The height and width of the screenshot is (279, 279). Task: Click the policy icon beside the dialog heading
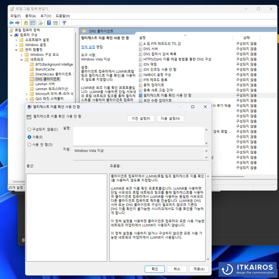29,117
